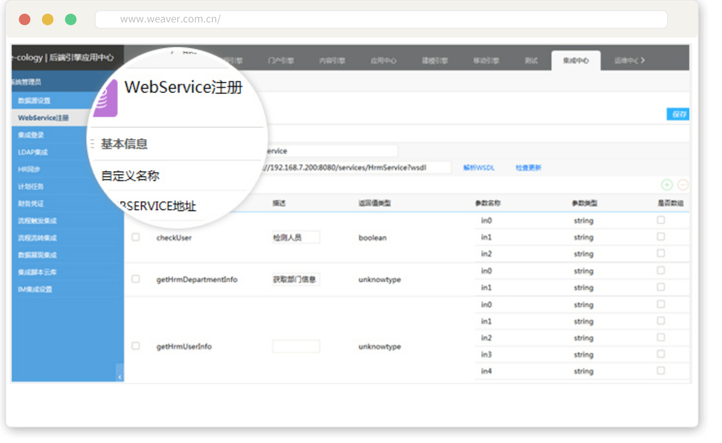
Task: Click the 检查更新 link
Action: (x=528, y=168)
